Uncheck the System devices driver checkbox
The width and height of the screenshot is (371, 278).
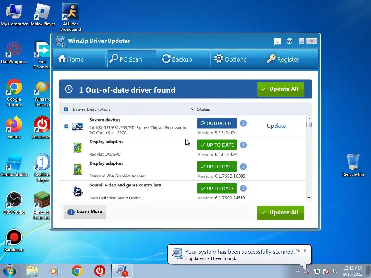67,126
